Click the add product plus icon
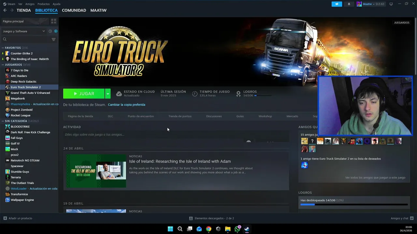The height and width of the screenshot is (234, 417). point(5,218)
